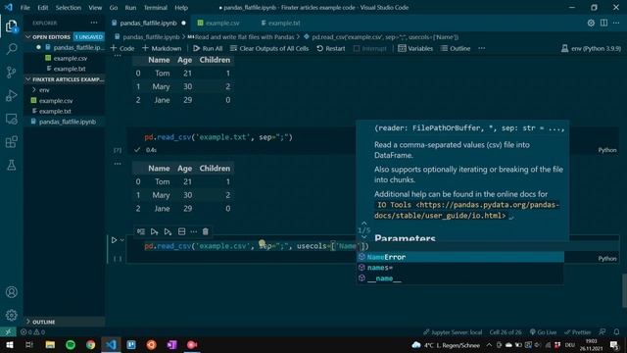Restart the notebook kernel
The image size is (627, 353).
(x=331, y=48)
